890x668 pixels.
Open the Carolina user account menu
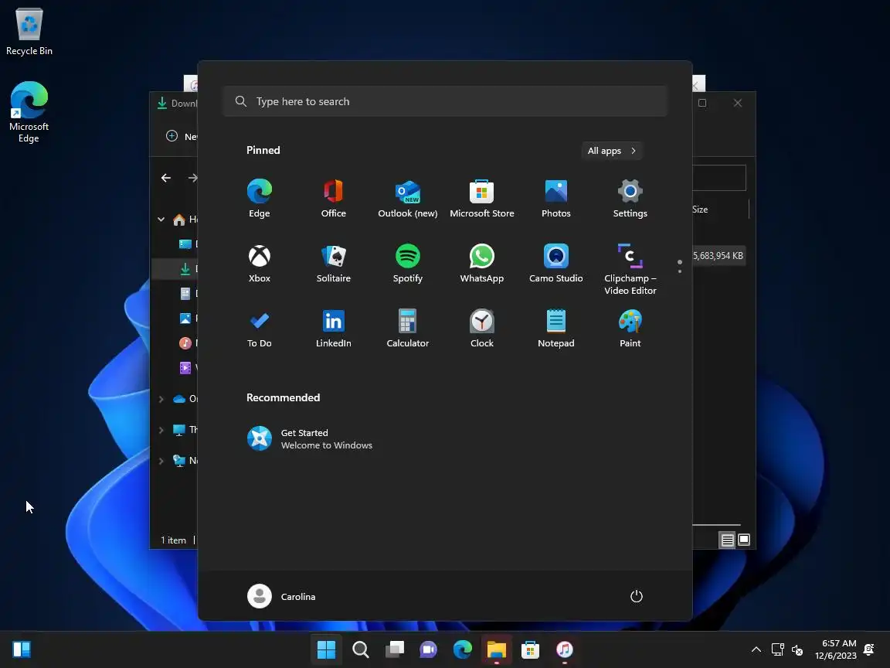click(281, 596)
